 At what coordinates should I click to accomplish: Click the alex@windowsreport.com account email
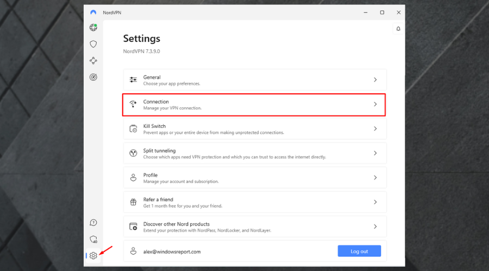pos(172,251)
